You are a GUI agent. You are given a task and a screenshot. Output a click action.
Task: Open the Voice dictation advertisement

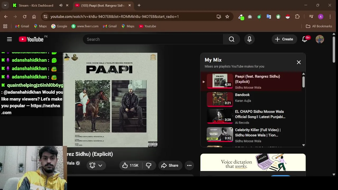253,163
